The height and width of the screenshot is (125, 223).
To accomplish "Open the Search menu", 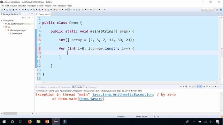I will (40, 6).
